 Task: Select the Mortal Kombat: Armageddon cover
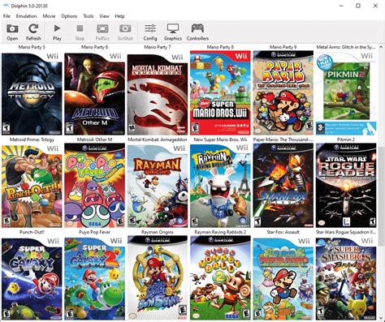158,94
